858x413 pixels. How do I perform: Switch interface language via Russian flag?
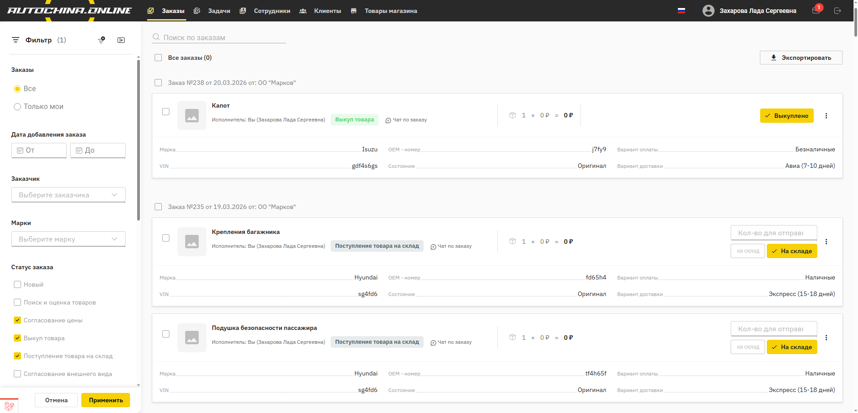pyautogui.click(x=681, y=11)
